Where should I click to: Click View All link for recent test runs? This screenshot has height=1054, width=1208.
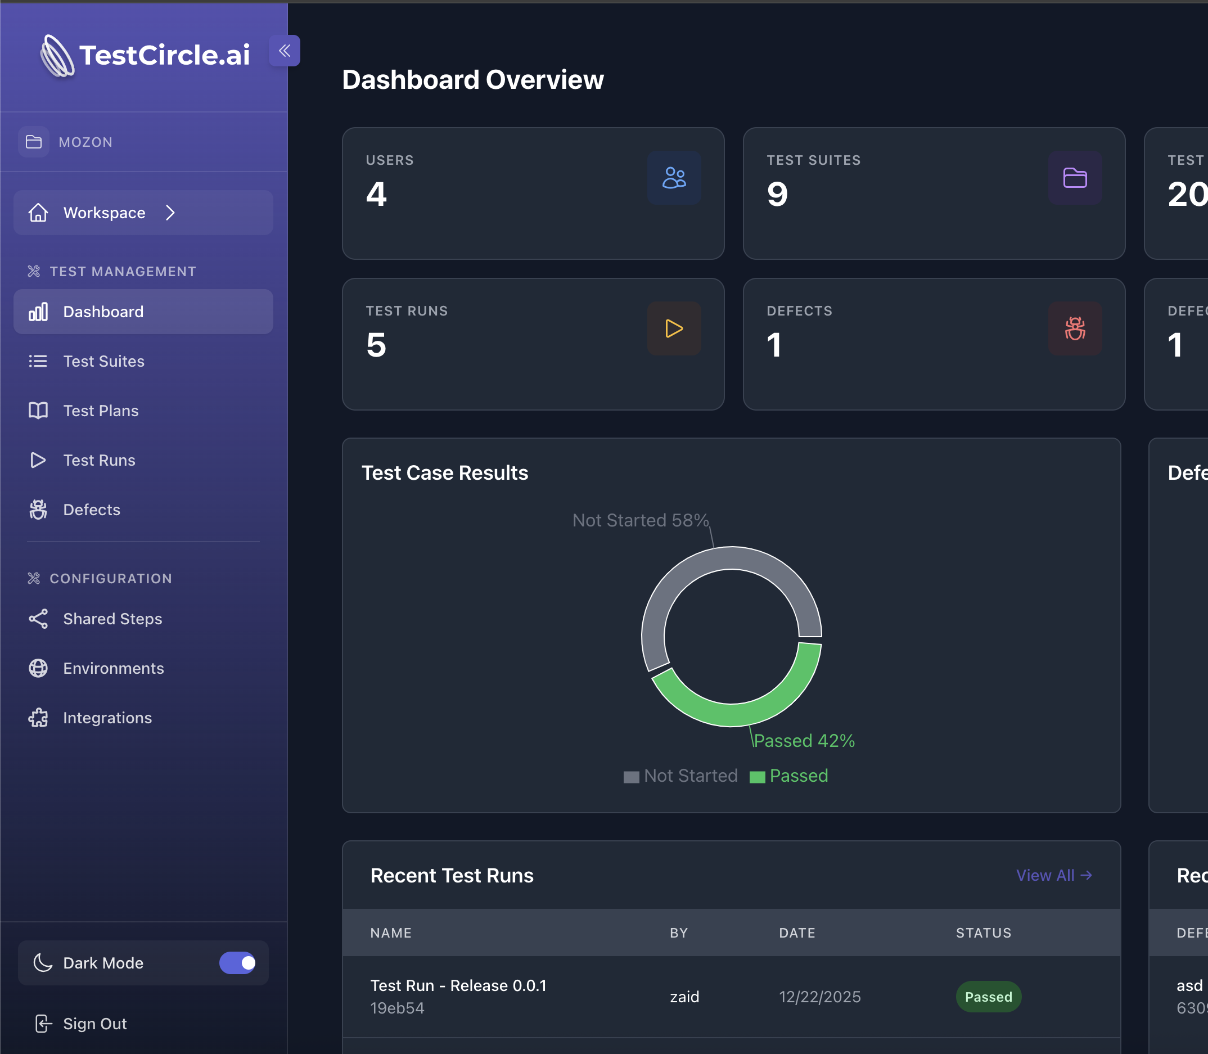click(x=1054, y=875)
